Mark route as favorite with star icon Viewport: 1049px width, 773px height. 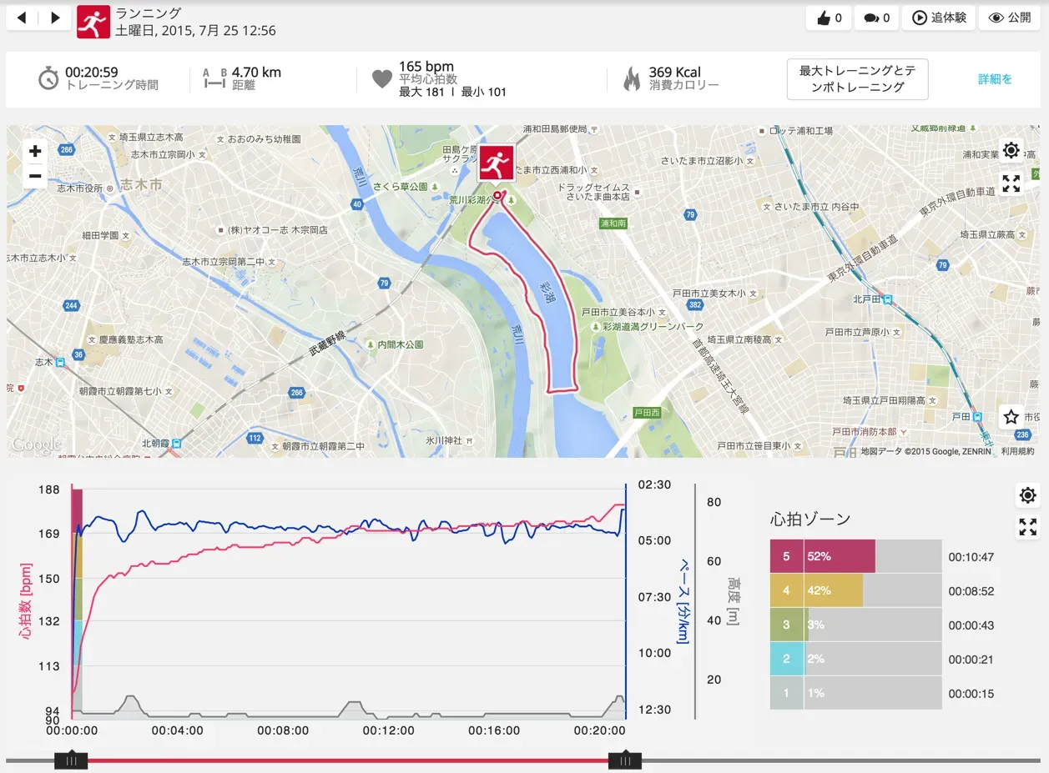(1011, 416)
